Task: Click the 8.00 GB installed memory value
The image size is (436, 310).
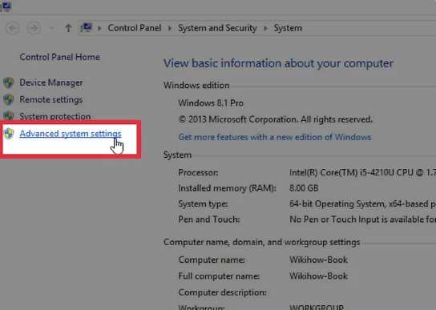Action: coord(304,188)
